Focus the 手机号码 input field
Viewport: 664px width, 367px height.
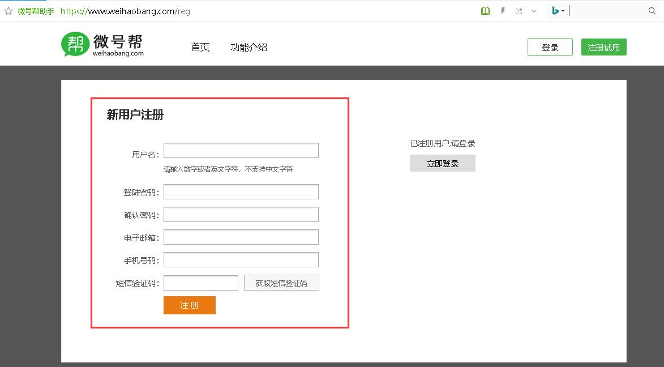coord(241,260)
